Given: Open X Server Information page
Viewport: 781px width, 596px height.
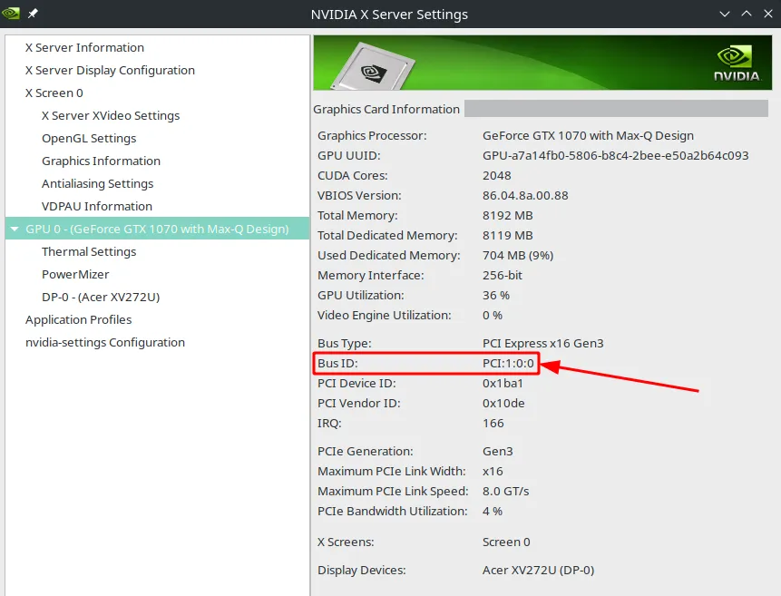Looking at the screenshot, I should (84, 47).
